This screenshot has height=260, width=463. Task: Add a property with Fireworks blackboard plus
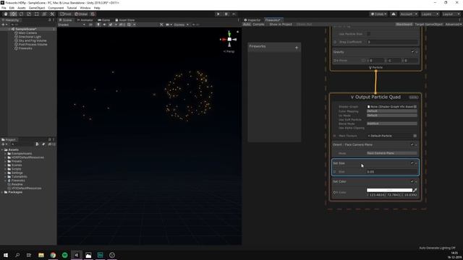[x=297, y=48]
